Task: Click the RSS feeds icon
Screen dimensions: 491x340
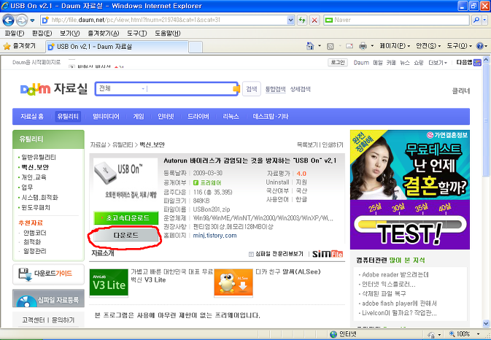Action: (330, 46)
